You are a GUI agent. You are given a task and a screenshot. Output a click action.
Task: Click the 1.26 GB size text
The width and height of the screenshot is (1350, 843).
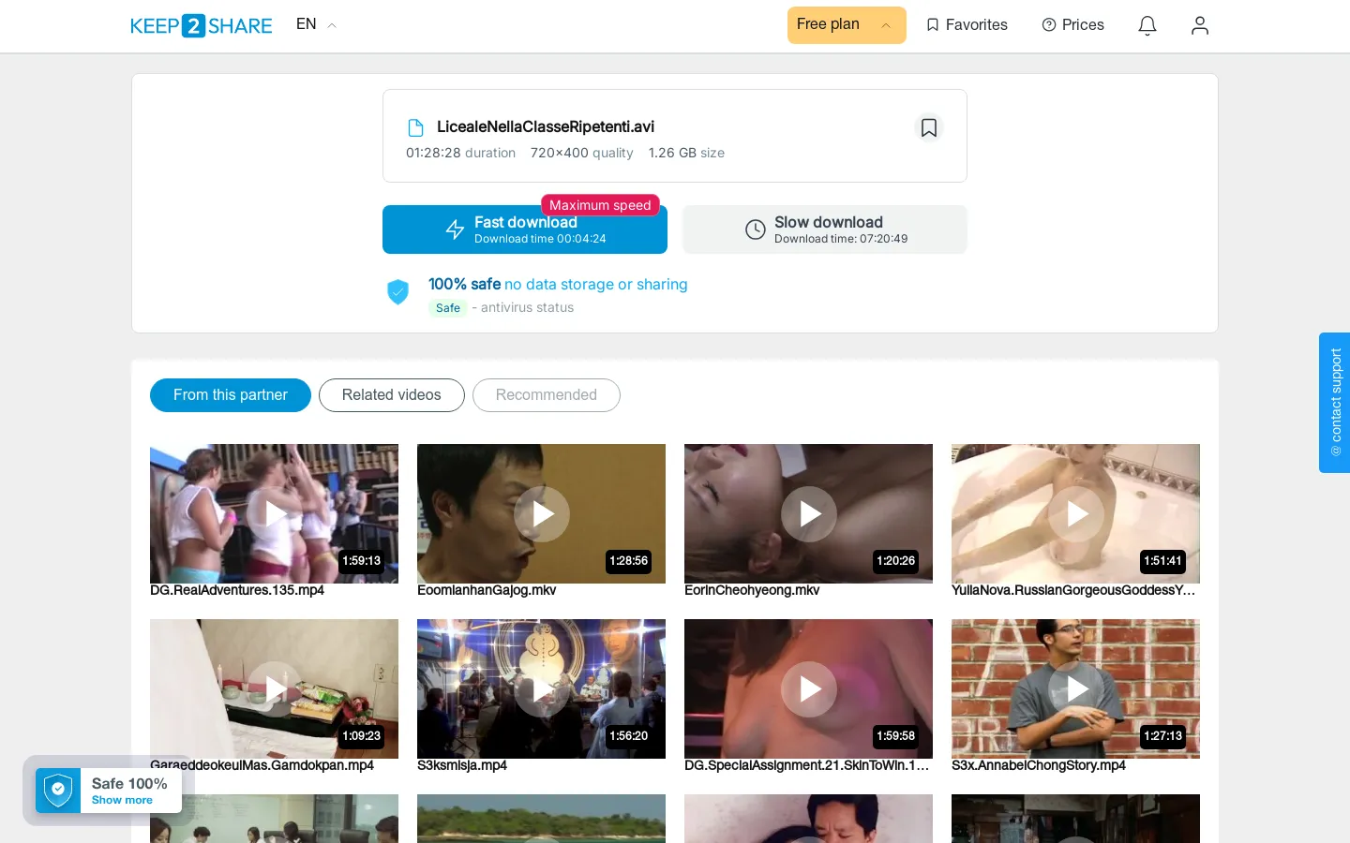tap(686, 153)
